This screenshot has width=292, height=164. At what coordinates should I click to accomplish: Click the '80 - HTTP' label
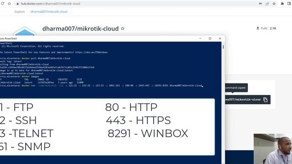click(x=131, y=108)
